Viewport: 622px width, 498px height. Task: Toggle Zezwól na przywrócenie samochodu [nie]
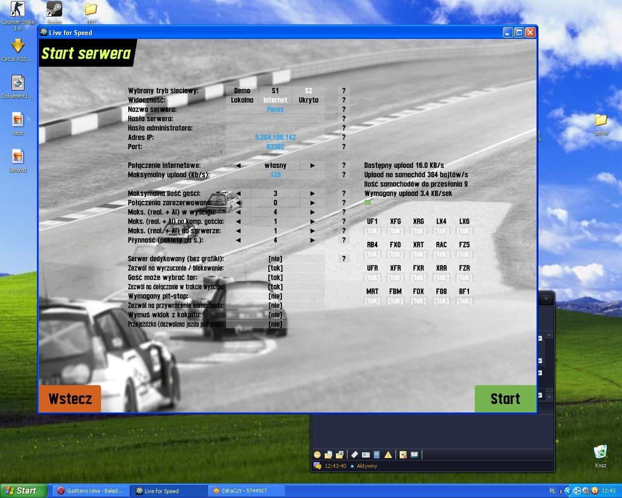275,305
